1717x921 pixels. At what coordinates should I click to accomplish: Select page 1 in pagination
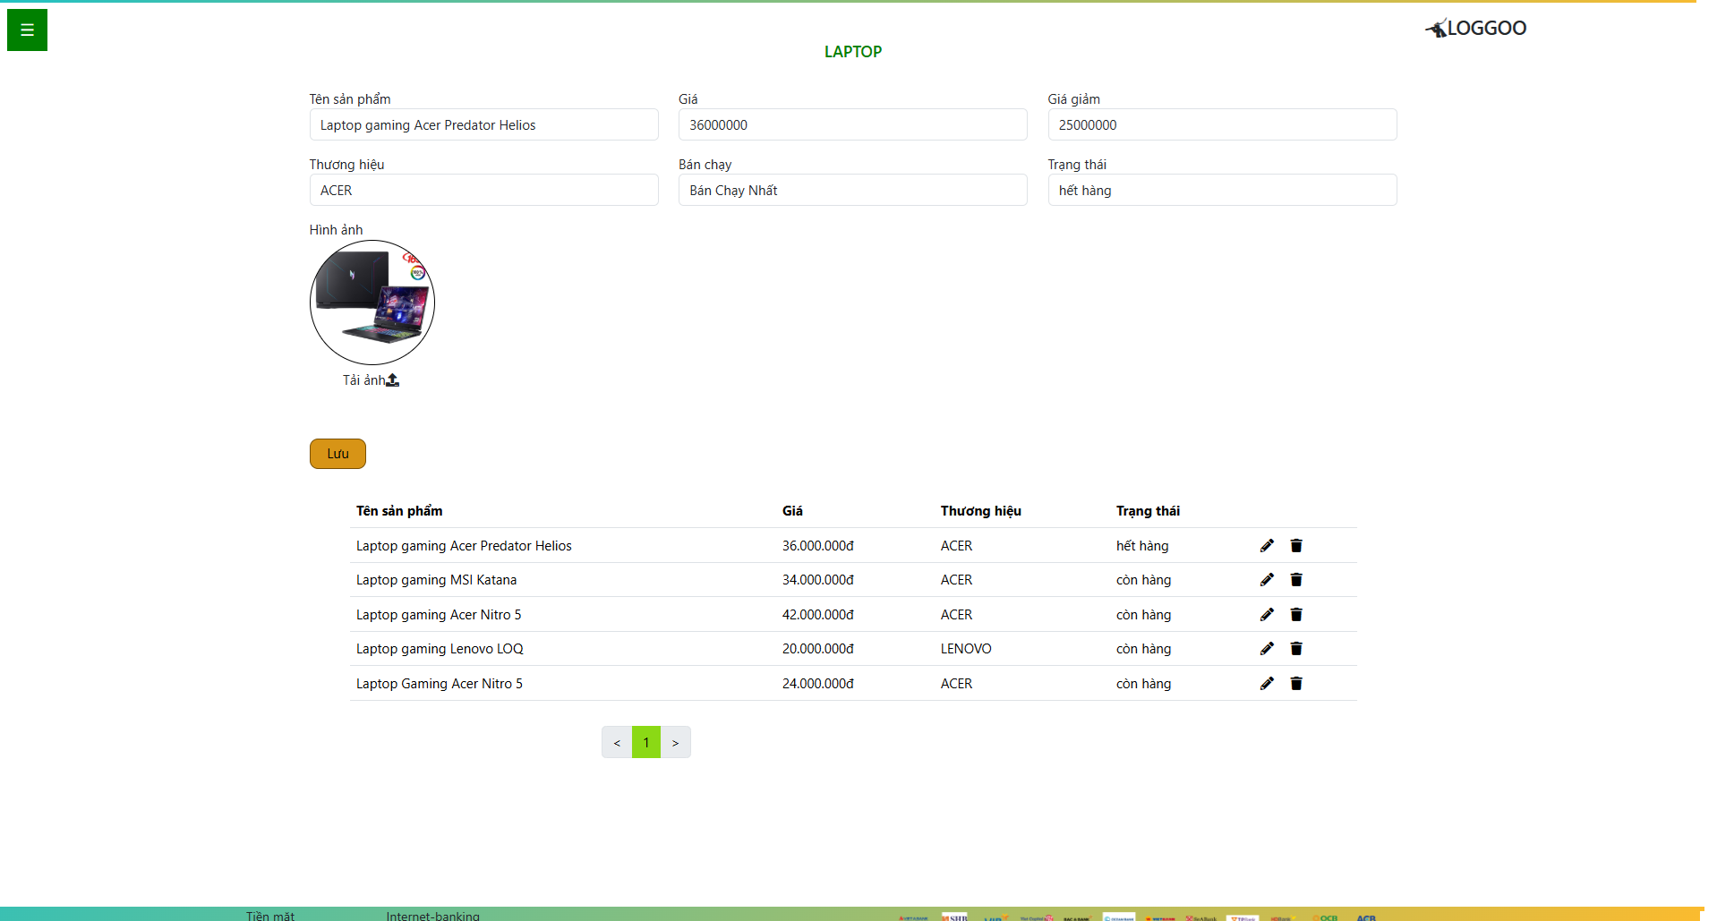pos(646,743)
